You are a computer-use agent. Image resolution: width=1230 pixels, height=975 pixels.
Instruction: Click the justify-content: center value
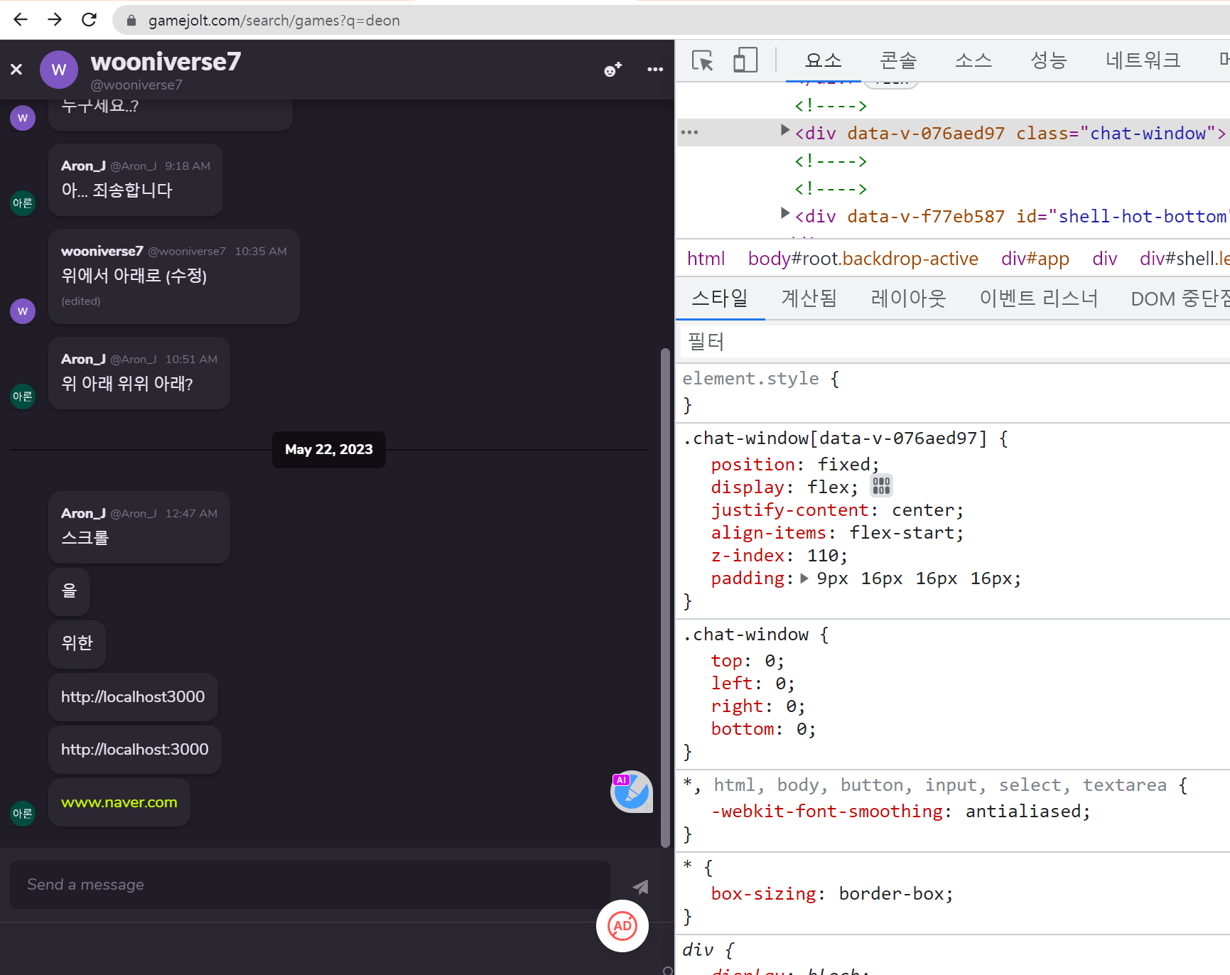click(922, 510)
